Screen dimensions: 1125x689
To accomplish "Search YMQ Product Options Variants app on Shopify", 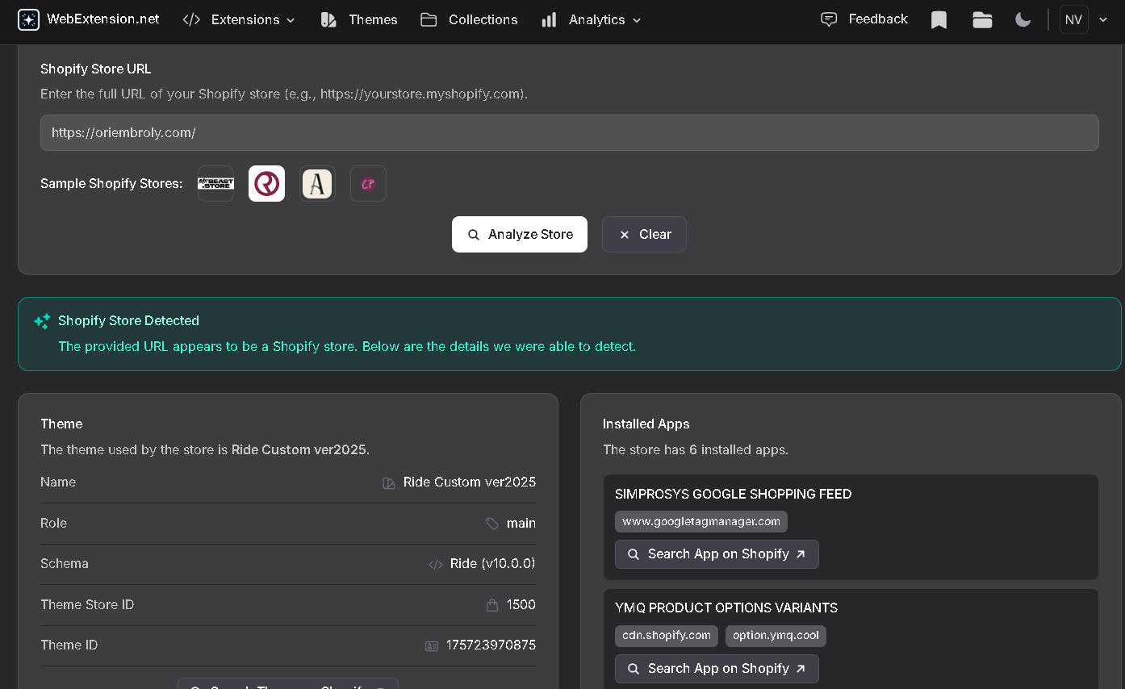I will point(717,669).
